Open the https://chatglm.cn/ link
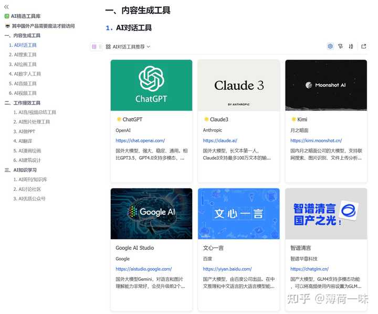Screen dimensions: 378x314 pos(309,269)
